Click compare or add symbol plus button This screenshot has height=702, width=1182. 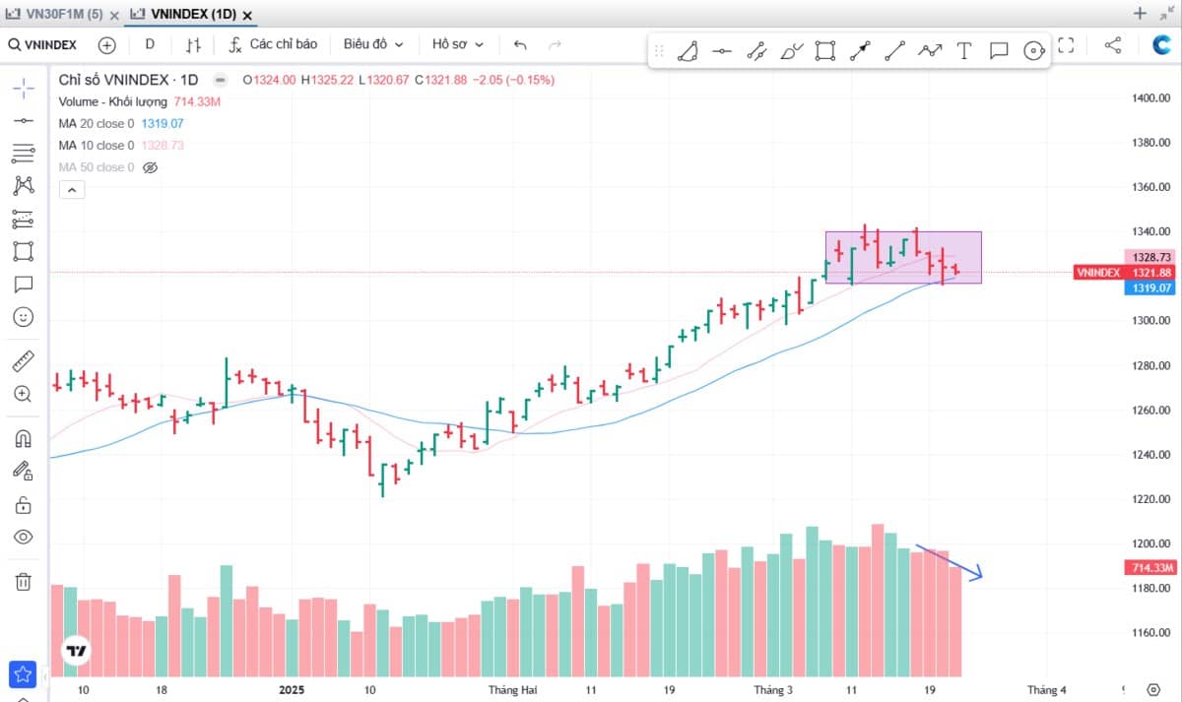point(106,44)
